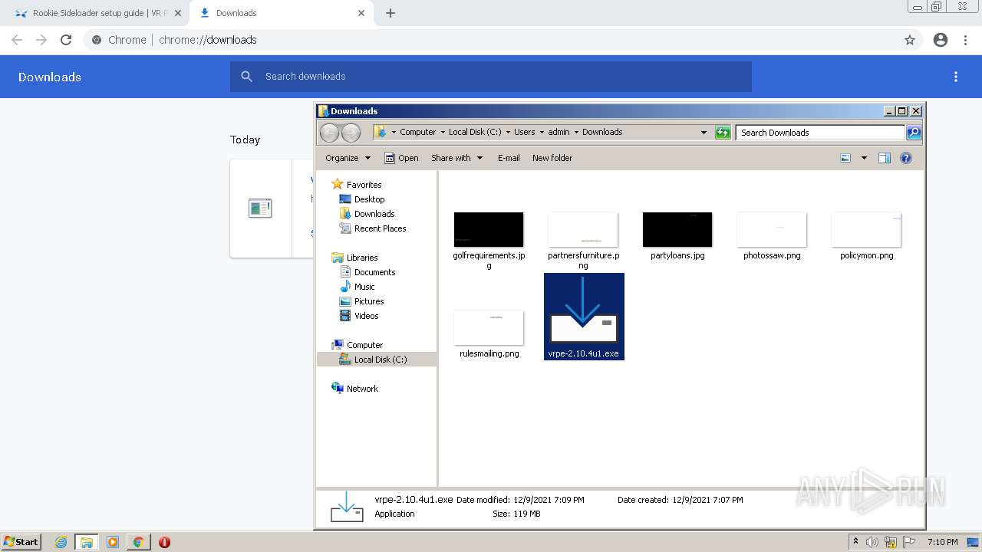Open Recent Places in navigation pane
Screen dimensions: 982x552
tap(380, 228)
